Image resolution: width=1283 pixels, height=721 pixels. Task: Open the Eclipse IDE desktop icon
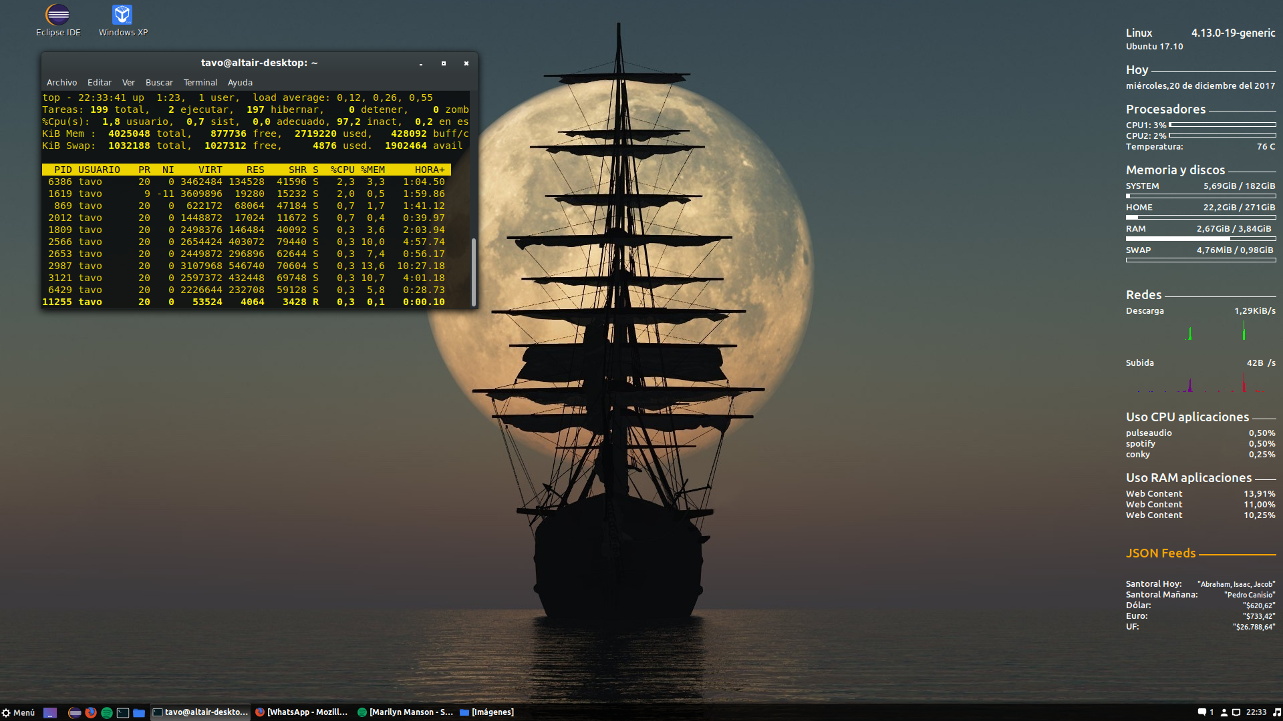(x=58, y=15)
